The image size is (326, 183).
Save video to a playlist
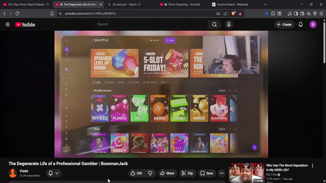207,173
